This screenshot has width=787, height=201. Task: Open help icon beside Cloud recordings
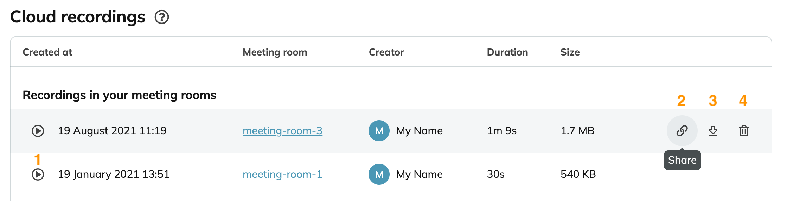pyautogui.click(x=162, y=17)
